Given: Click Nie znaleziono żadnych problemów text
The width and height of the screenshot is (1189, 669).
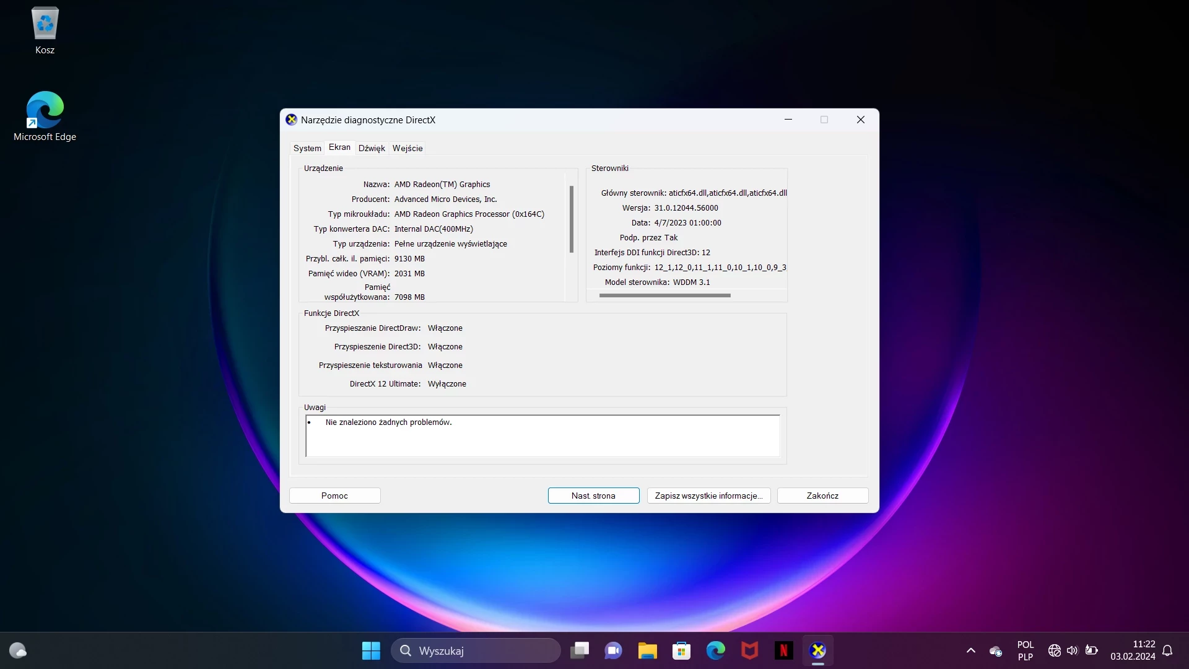Looking at the screenshot, I should (389, 422).
